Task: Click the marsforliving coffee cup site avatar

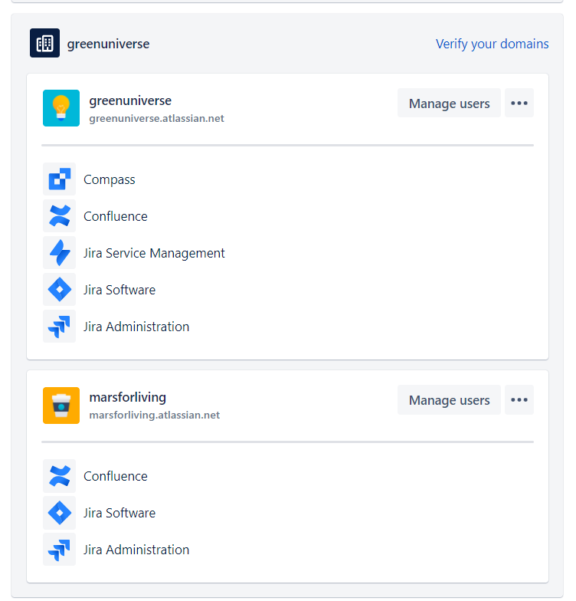Action: (61, 406)
